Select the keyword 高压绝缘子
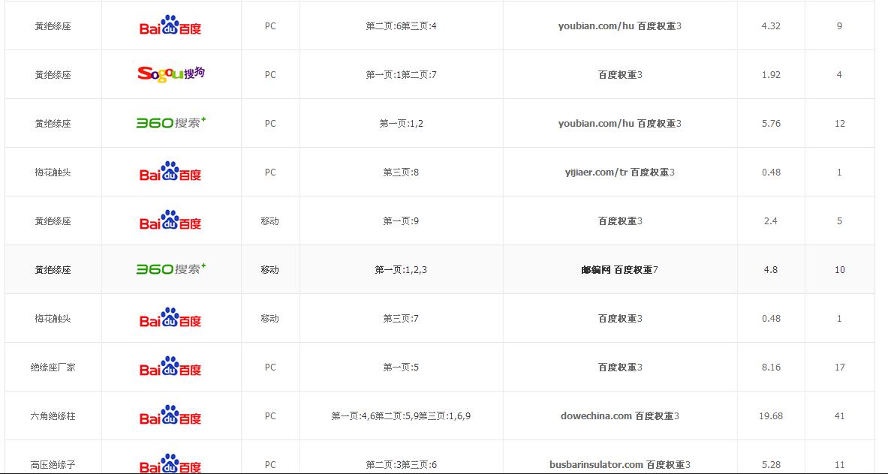This screenshot has width=888, height=474. pos(53,465)
